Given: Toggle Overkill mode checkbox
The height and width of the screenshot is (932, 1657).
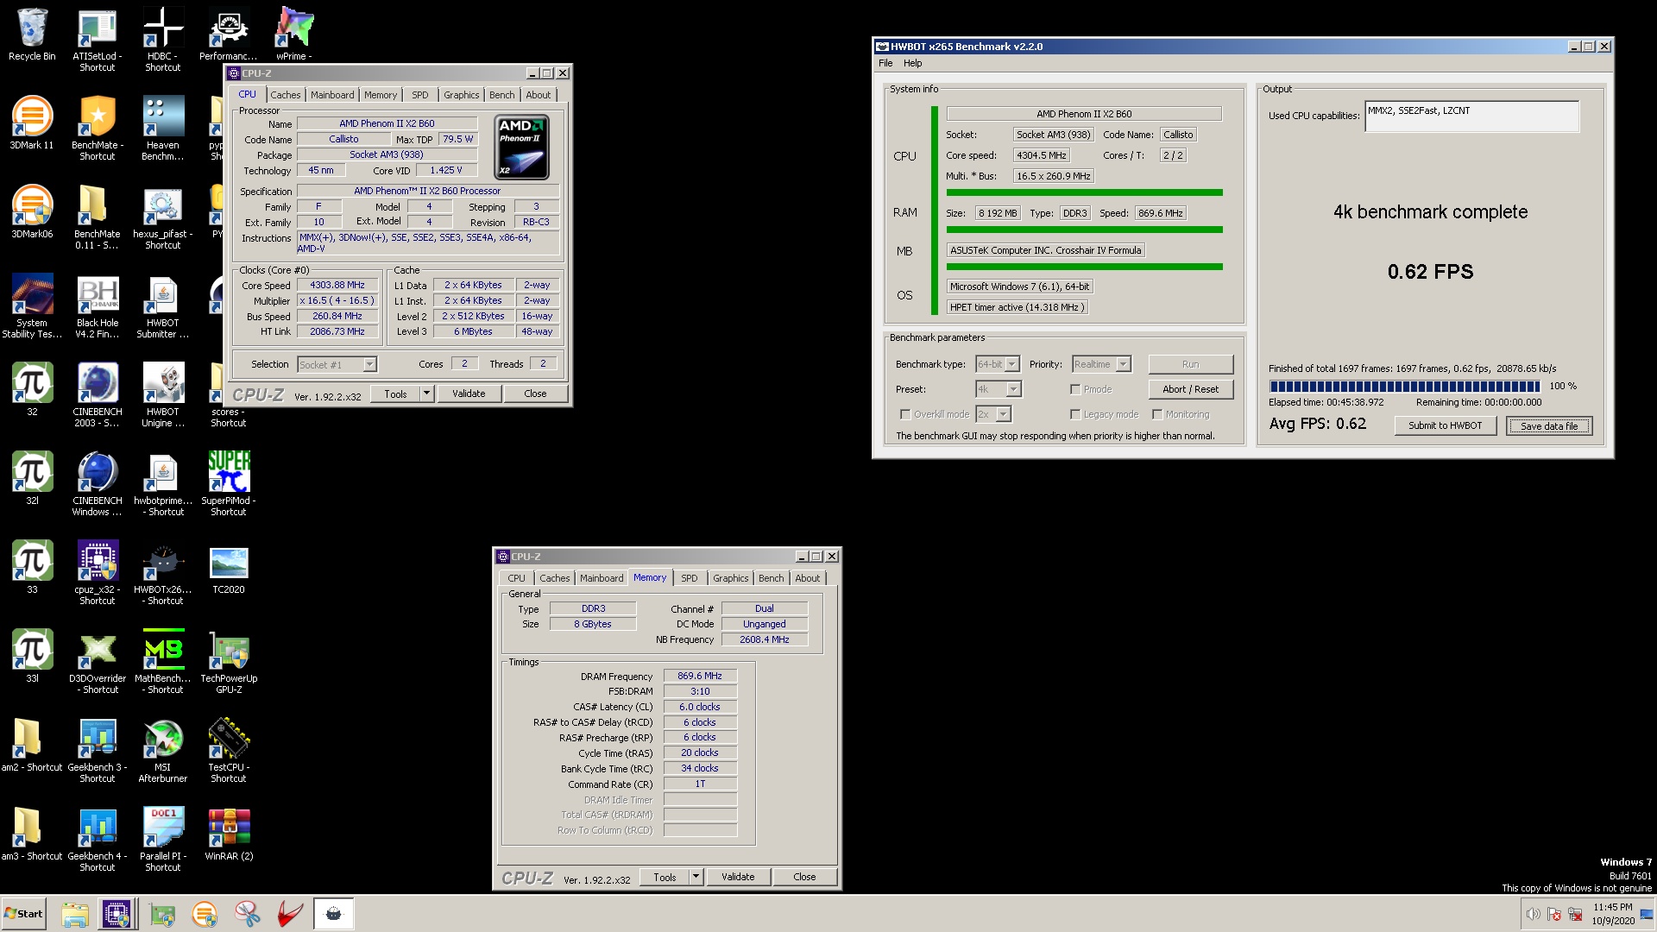Looking at the screenshot, I should click(904, 414).
